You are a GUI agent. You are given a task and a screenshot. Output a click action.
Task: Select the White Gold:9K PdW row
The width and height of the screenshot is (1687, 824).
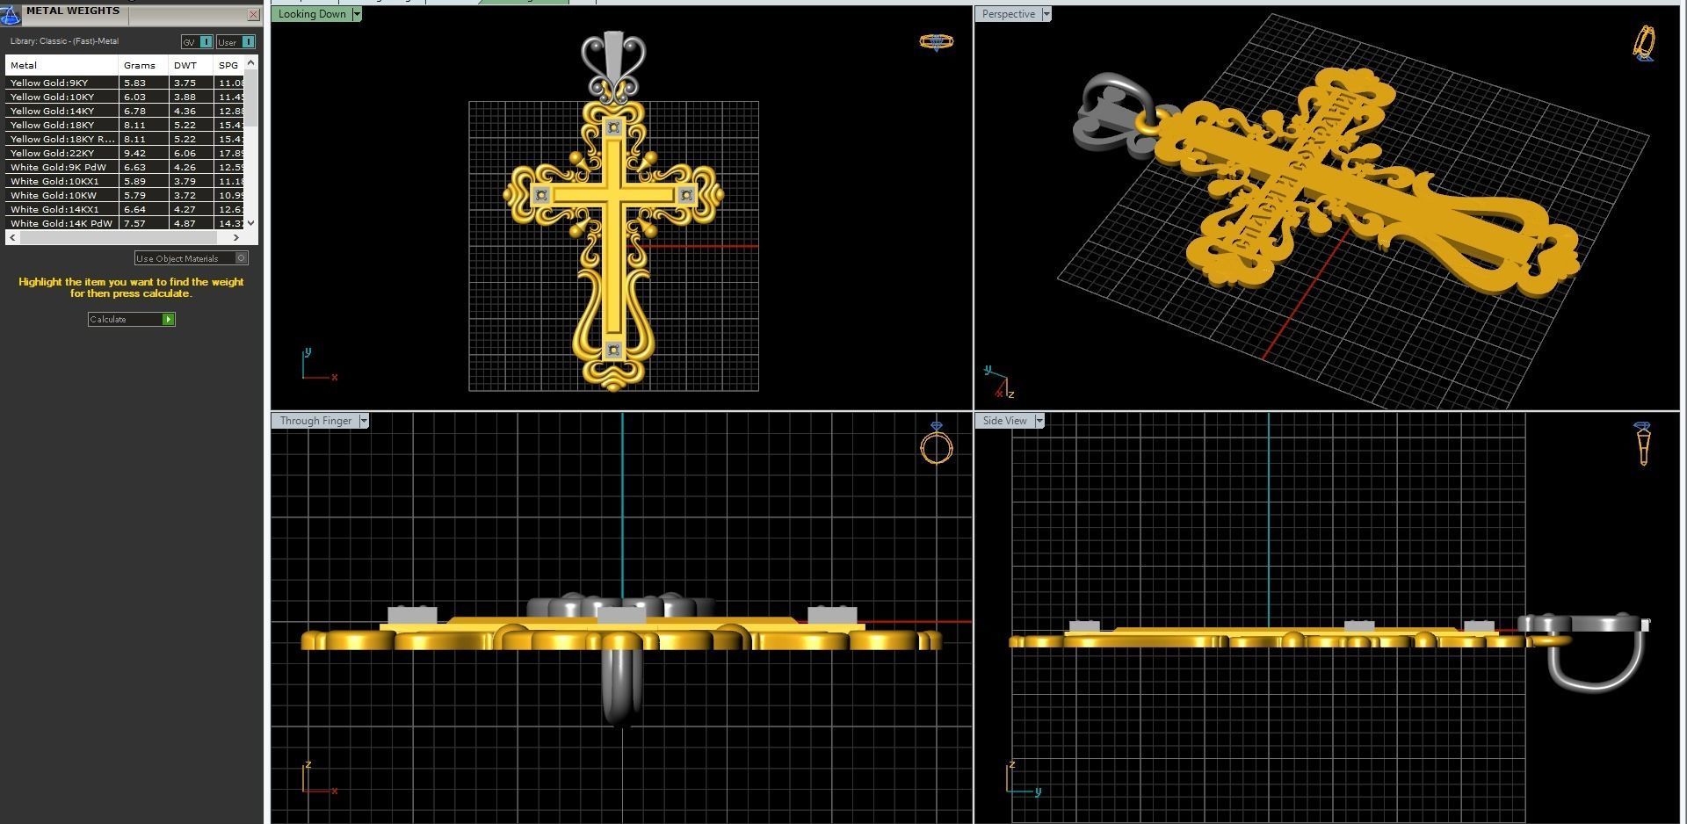pyautogui.click(x=125, y=167)
